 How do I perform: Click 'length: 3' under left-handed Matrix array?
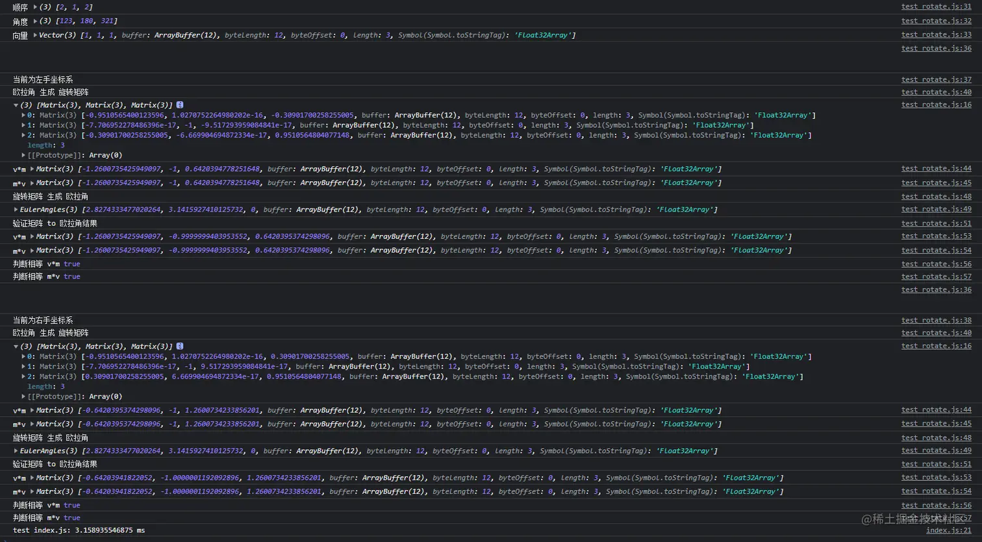(46, 145)
